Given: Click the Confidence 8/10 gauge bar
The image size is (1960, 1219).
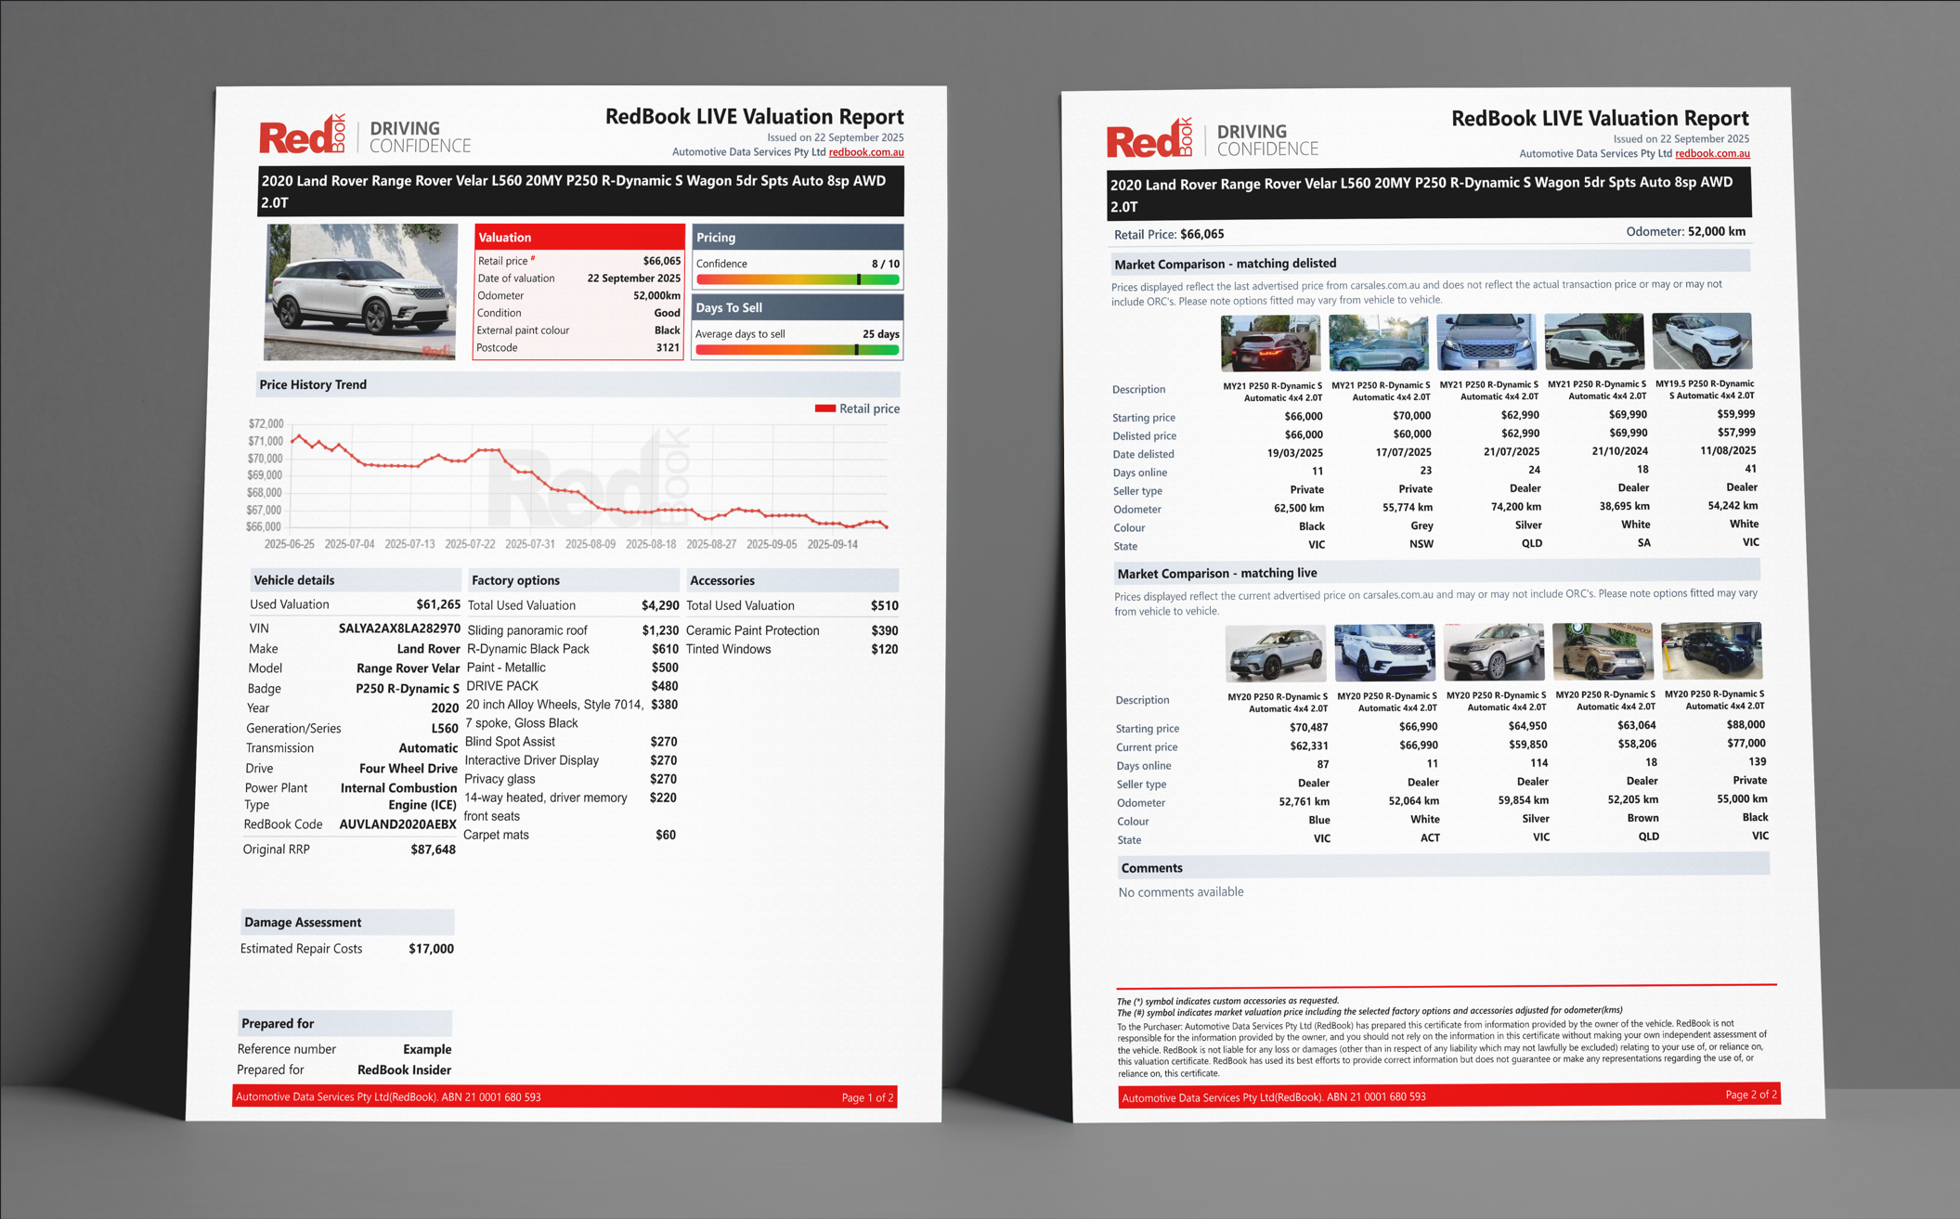Looking at the screenshot, I should tap(797, 279).
